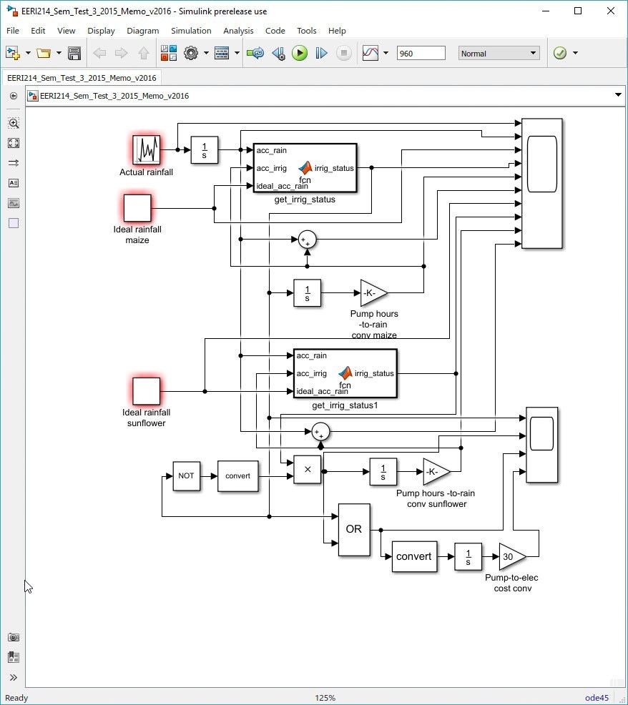
Task: Open the Simulation menu
Action: pyautogui.click(x=191, y=31)
